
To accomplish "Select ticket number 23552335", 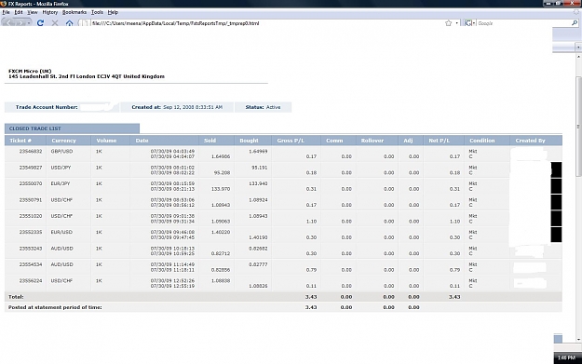I will point(31,233).
